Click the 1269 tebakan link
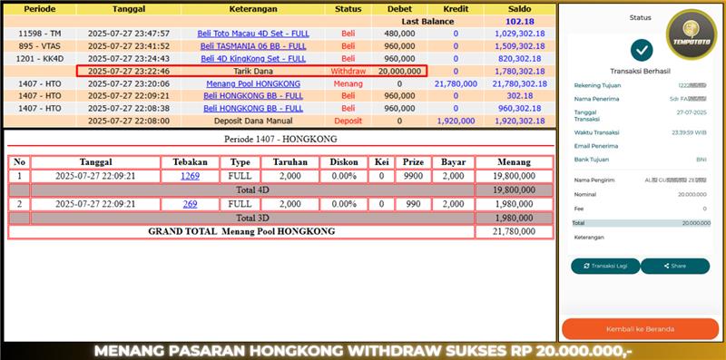The image size is (726, 360). 190,176
